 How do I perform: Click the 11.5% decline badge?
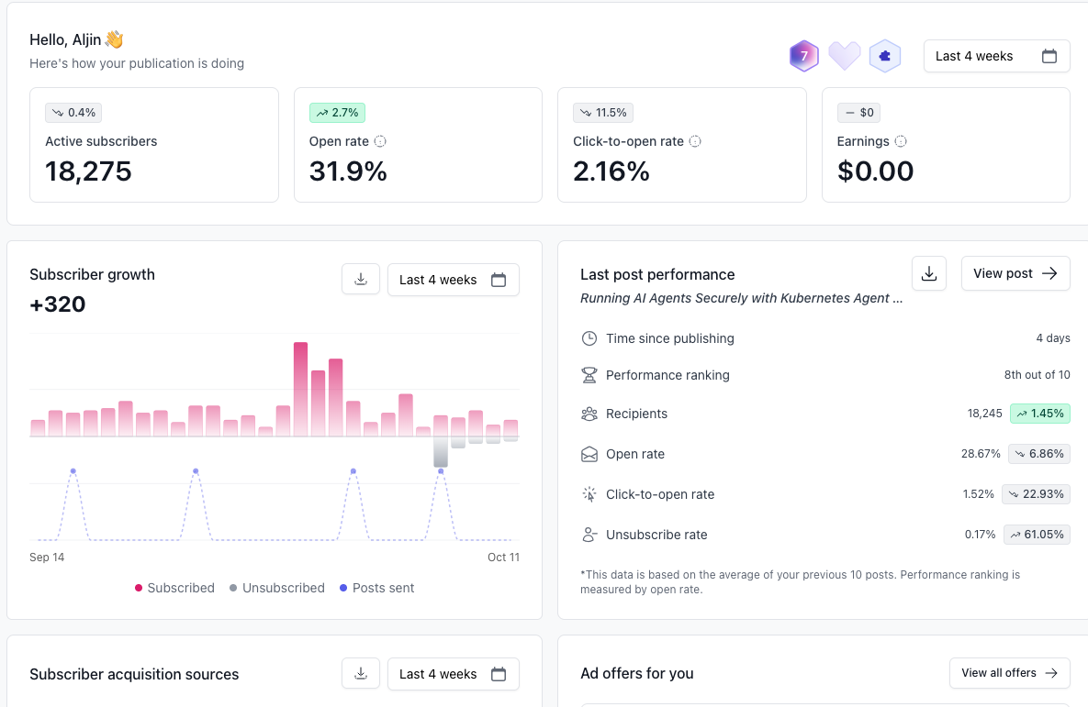tap(603, 112)
